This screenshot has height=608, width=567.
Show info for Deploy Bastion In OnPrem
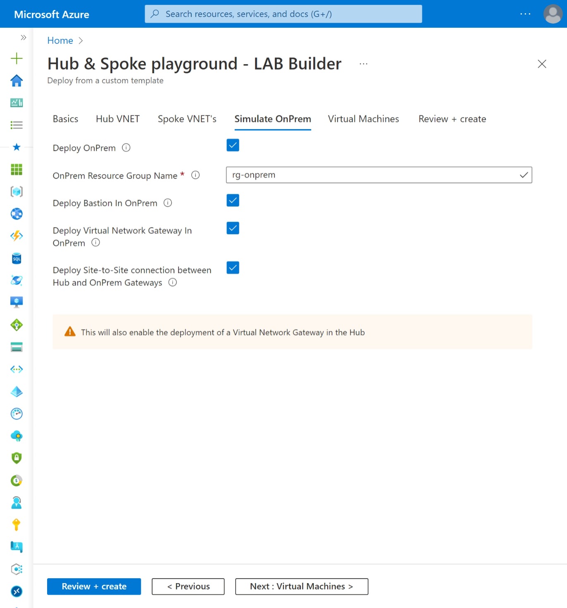(x=168, y=203)
